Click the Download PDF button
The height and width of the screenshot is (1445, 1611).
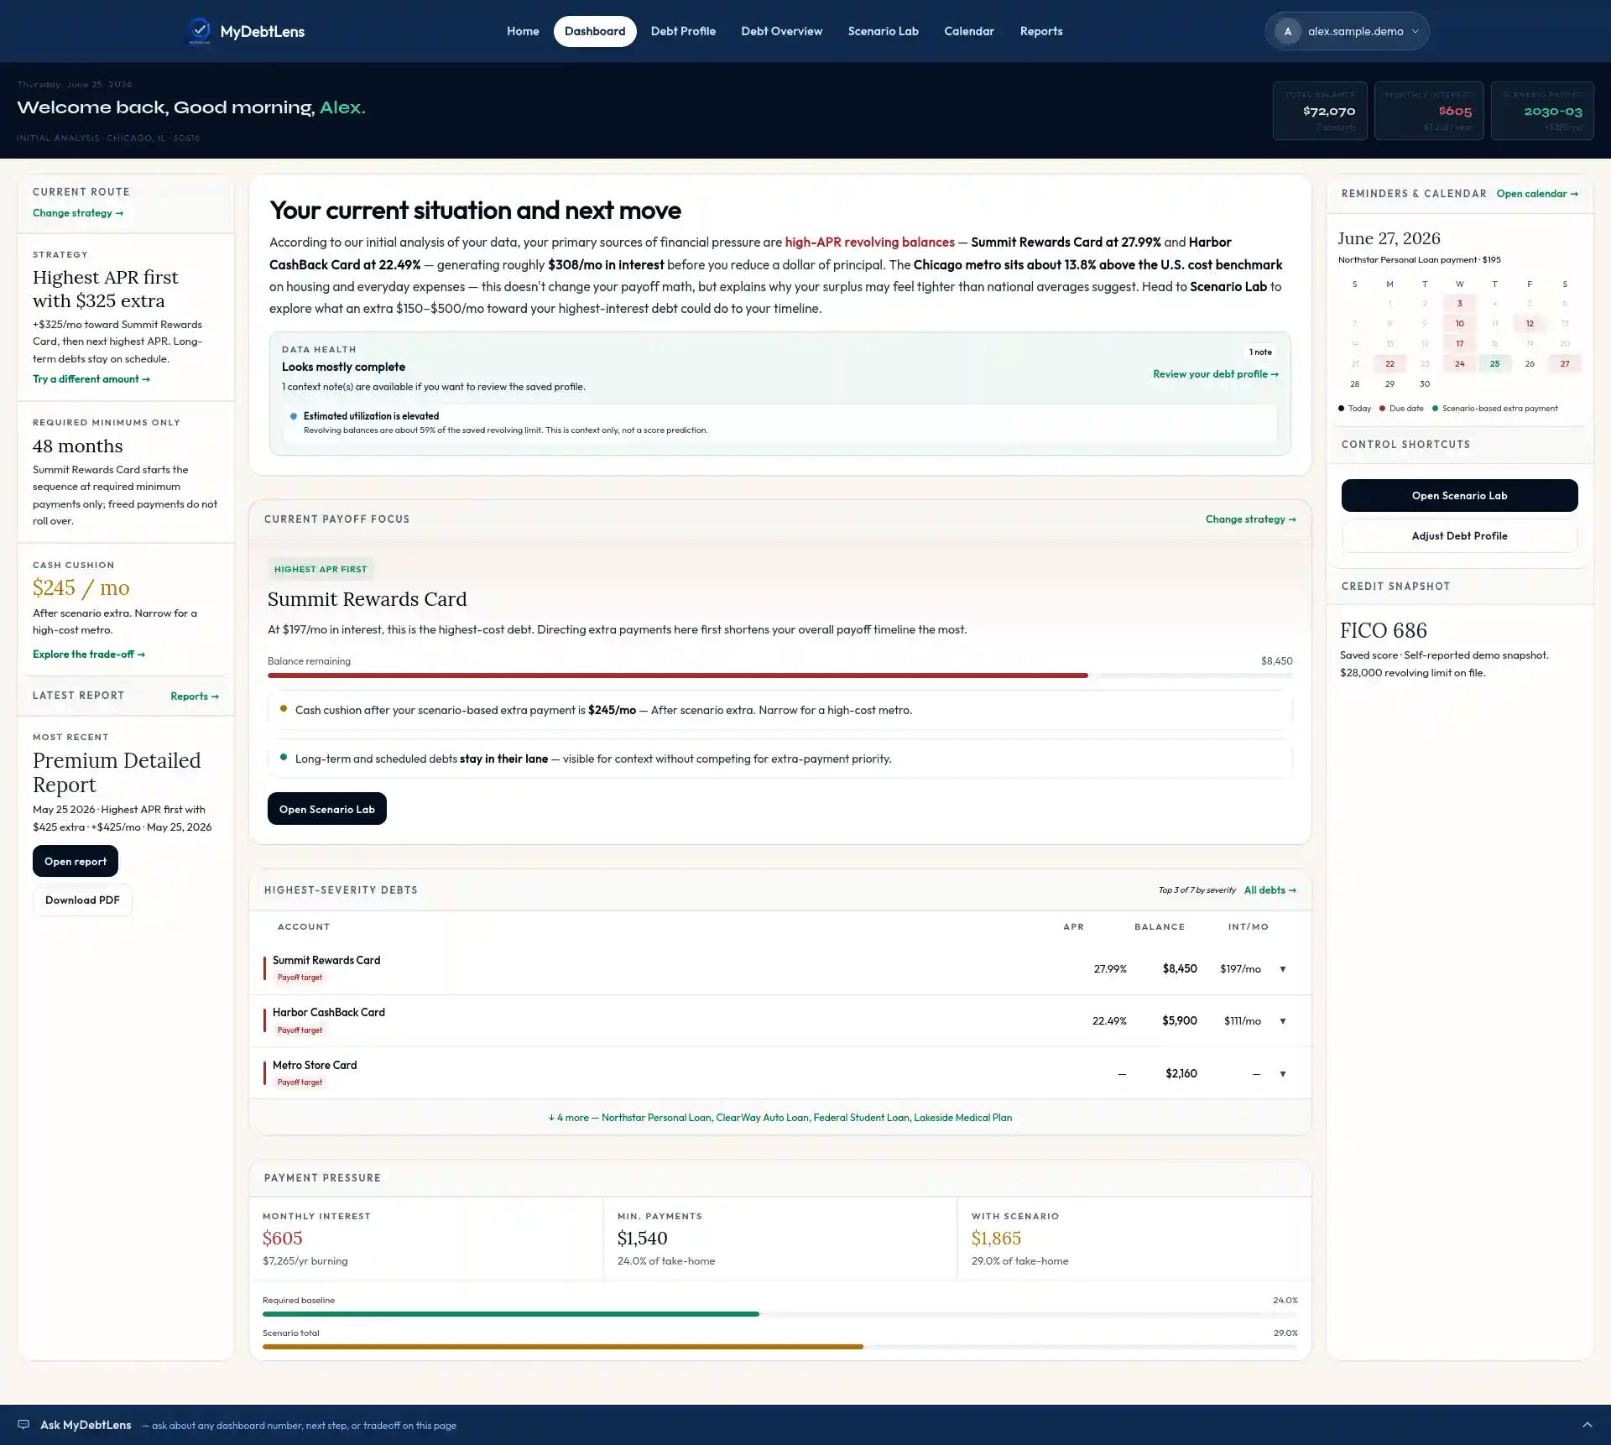click(82, 900)
